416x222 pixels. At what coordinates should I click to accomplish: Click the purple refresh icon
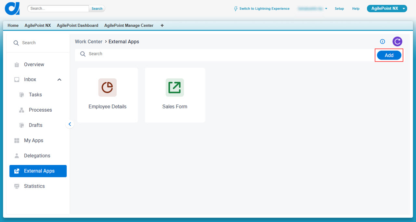click(x=397, y=41)
